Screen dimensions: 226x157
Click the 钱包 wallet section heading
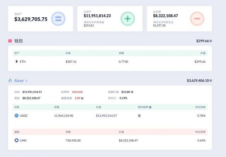coord(18,41)
